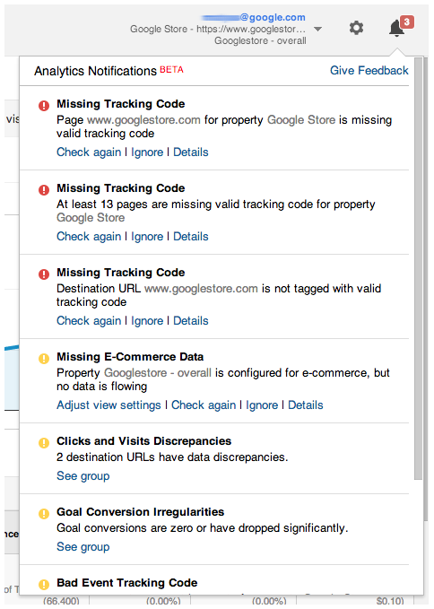Open Adjust view settings for e-commerce
The width and height of the screenshot is (434, 609).
[108, 405]
